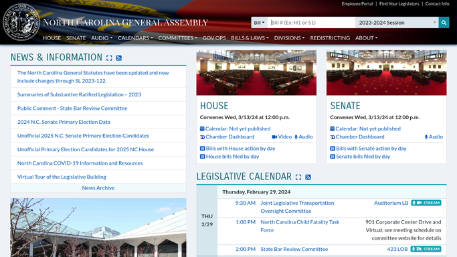Expand Legislative Calendar fullscreen icon
457x257 pixels.
point(298,177)
